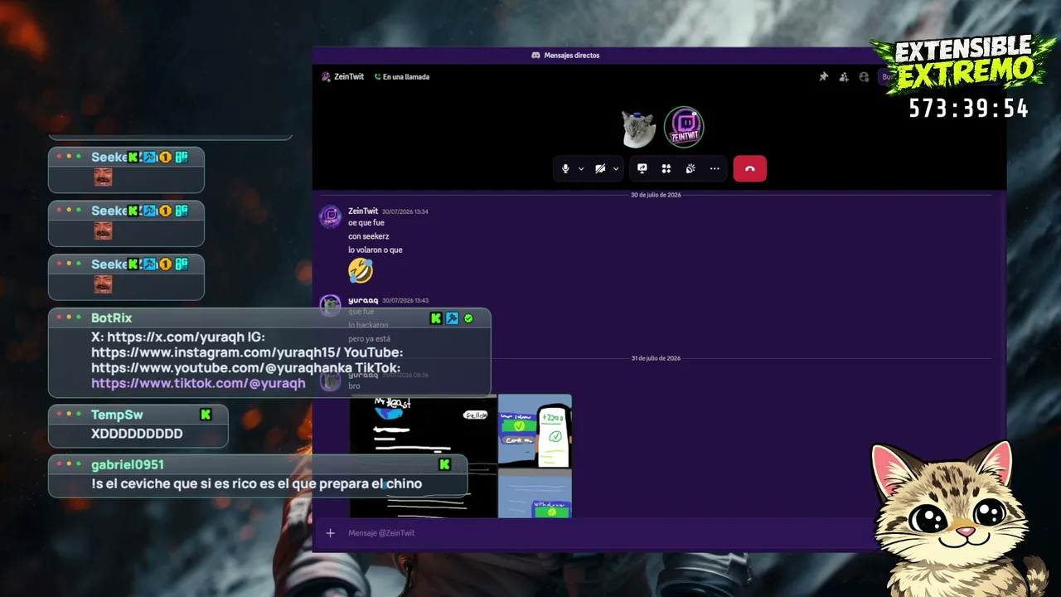This screenshot has width=1061, height=597.
Task: Open the activities grid button in call controls
Action: [666, 168]
